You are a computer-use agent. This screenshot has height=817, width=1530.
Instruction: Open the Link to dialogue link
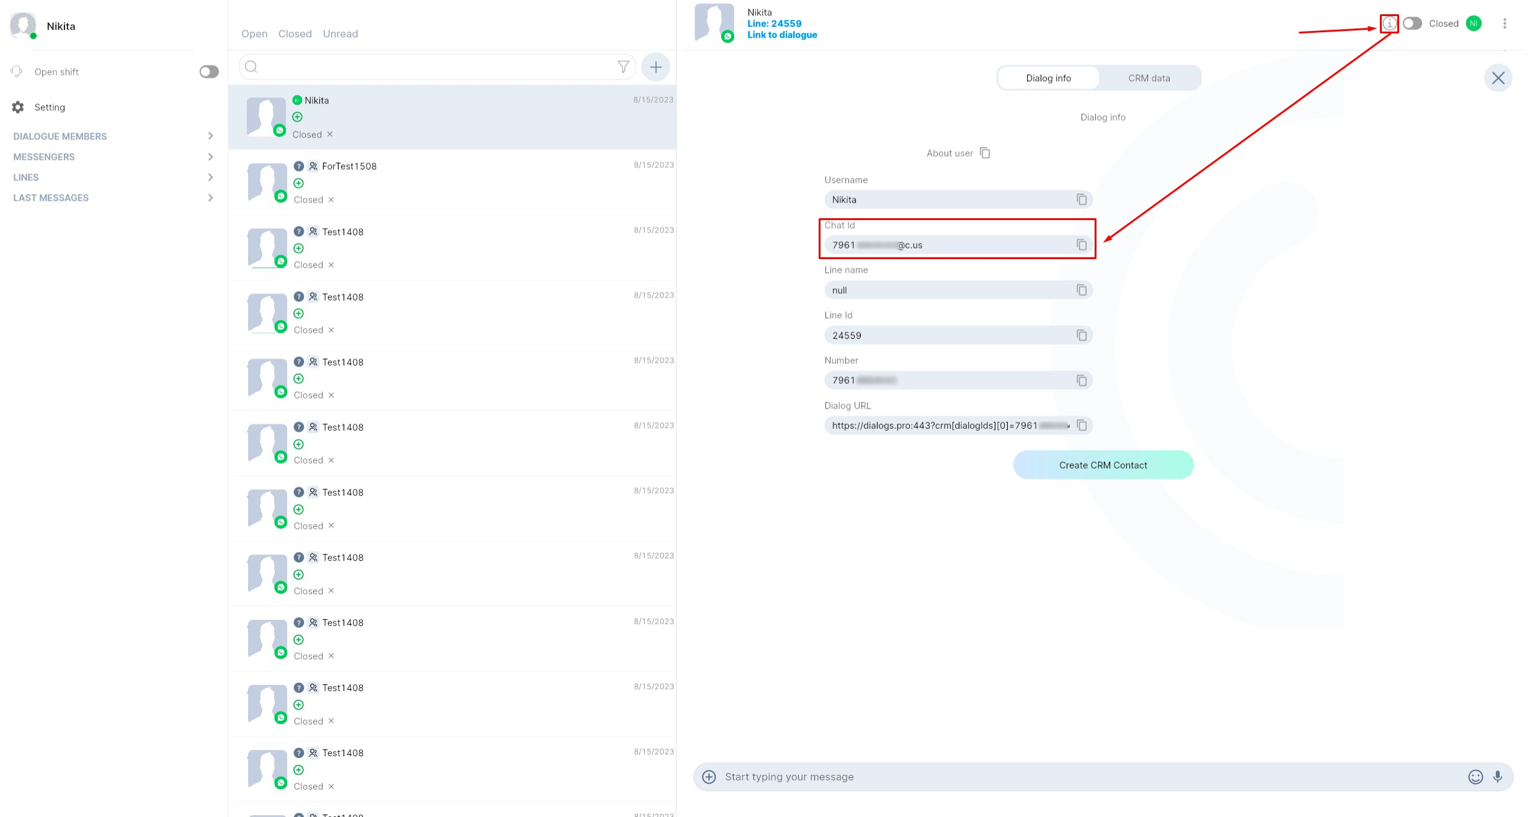[x=781, y=35]
